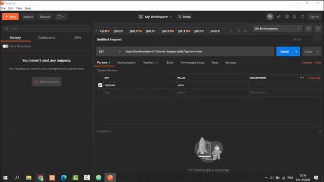Select the Params request tab

(x=103, y=63)
